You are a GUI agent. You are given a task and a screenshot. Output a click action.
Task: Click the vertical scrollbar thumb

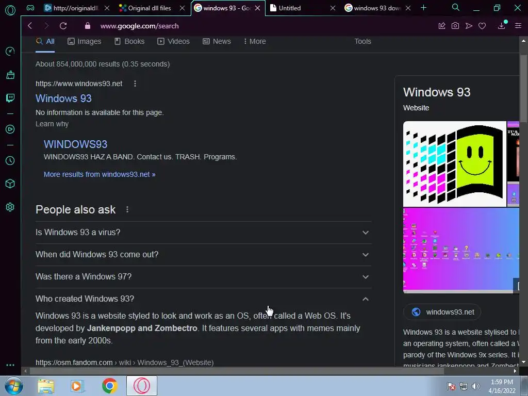[x=523, y=88]
